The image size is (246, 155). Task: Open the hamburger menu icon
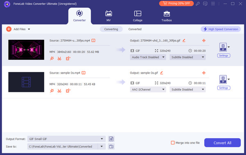tap(213, 4)
